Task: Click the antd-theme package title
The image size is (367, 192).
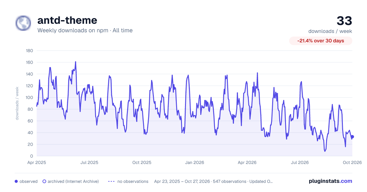Action: (67, 20)
